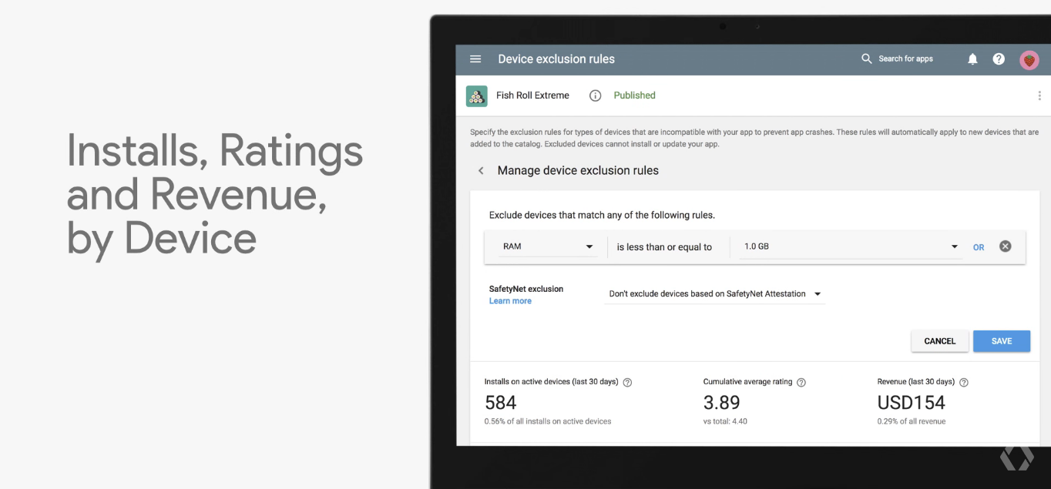Open the help question mark icon
The image size is (1051, 489).
tap(999, 59)
